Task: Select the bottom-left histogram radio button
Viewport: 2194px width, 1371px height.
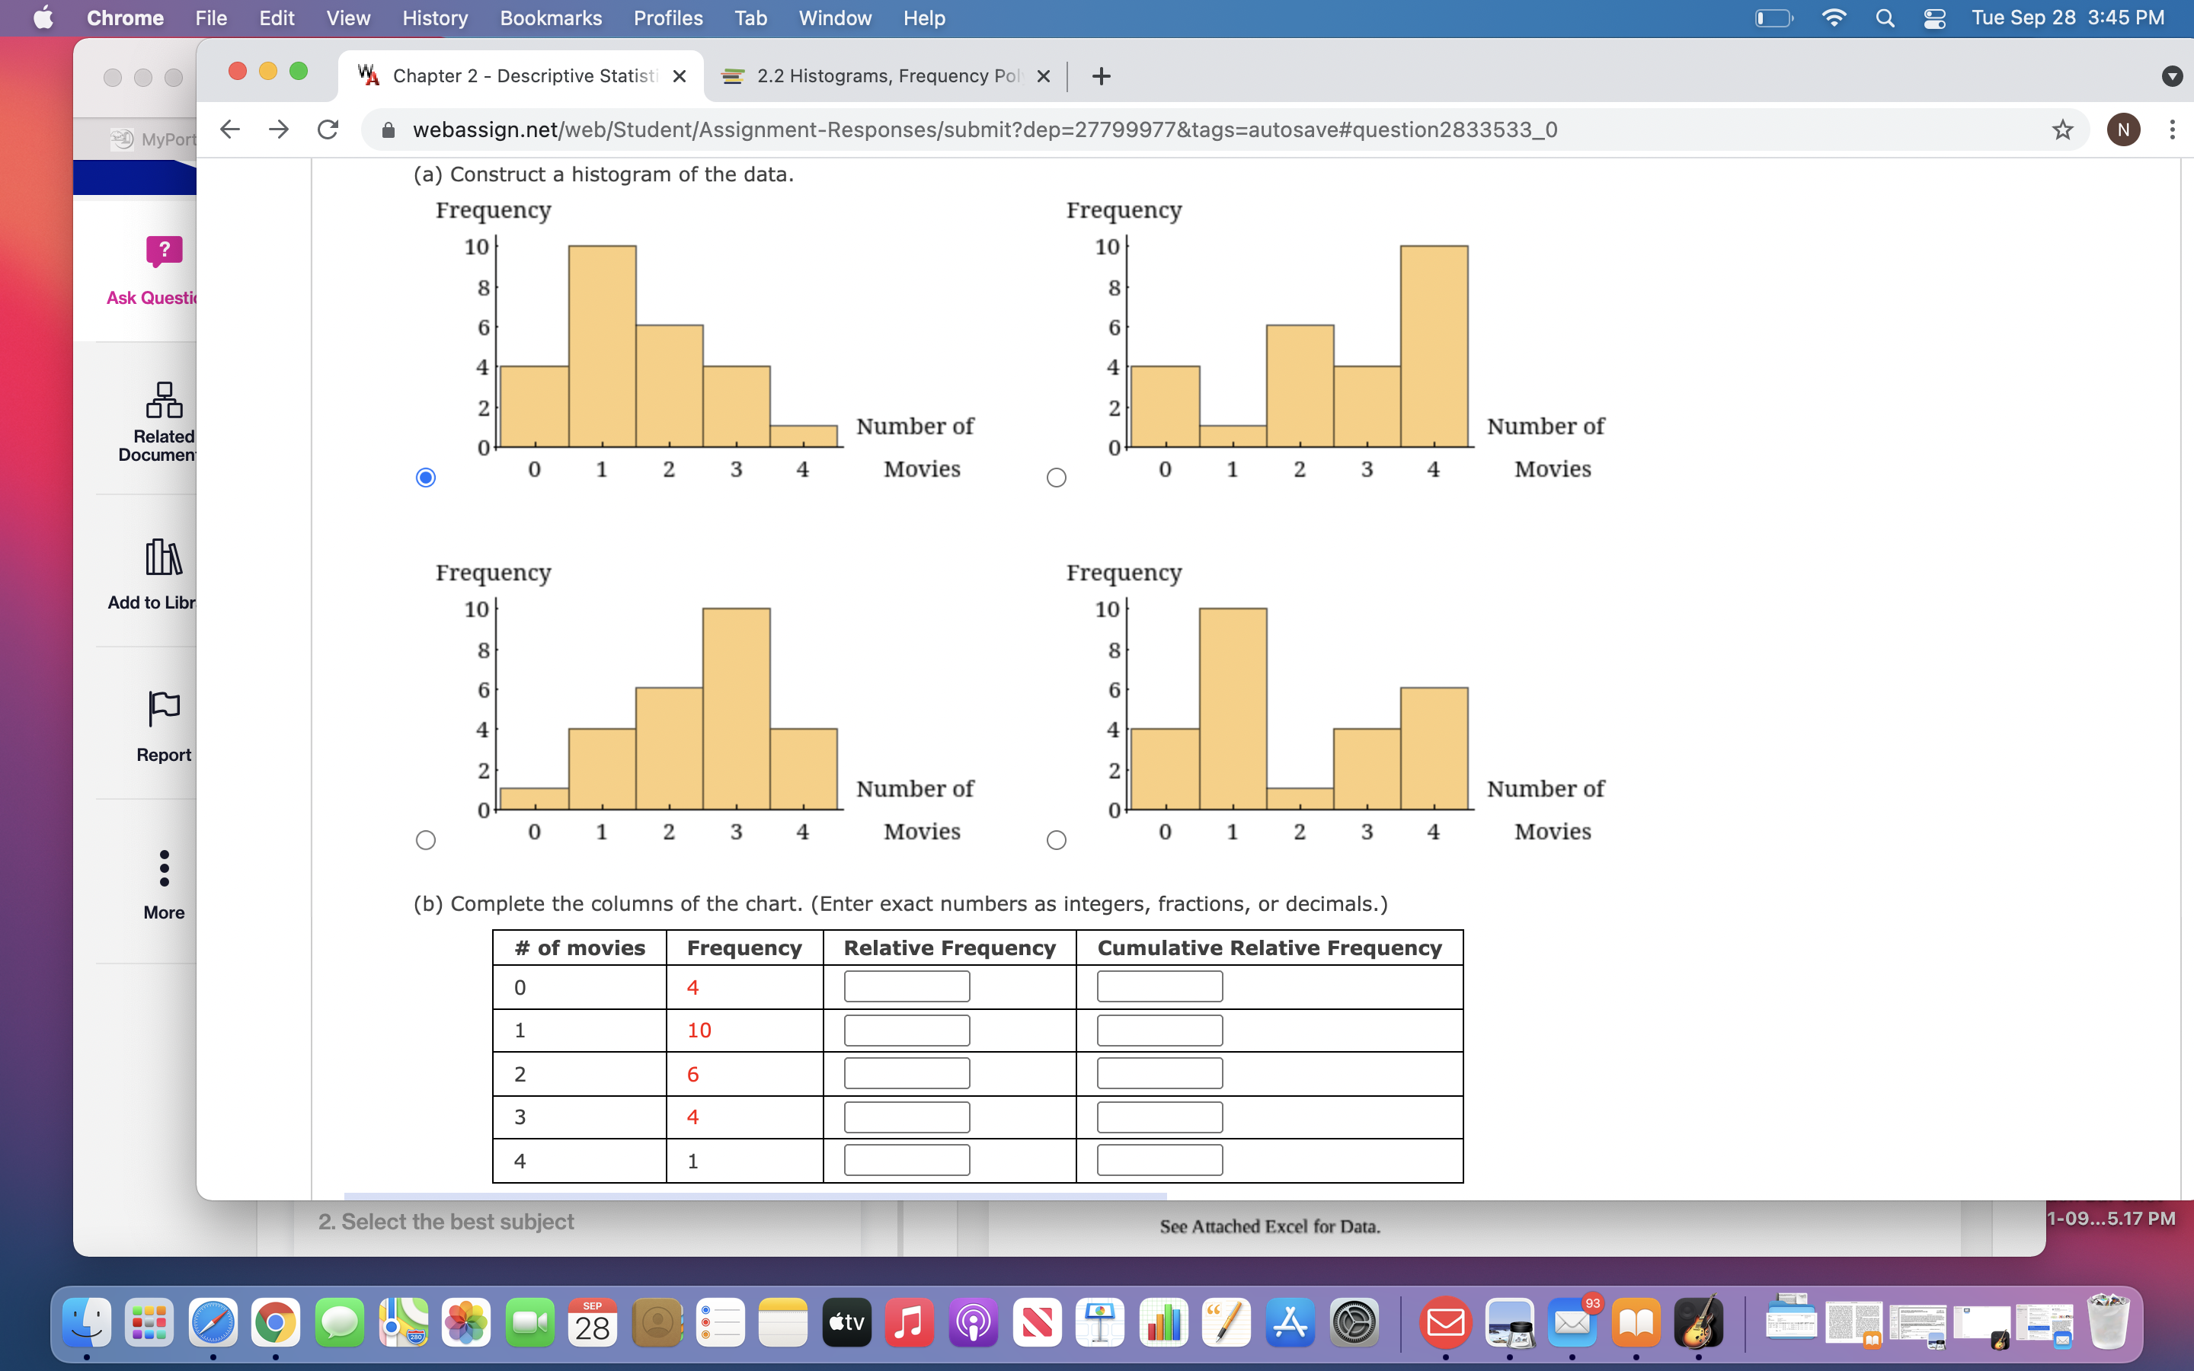Action: [x=425, y=840]
